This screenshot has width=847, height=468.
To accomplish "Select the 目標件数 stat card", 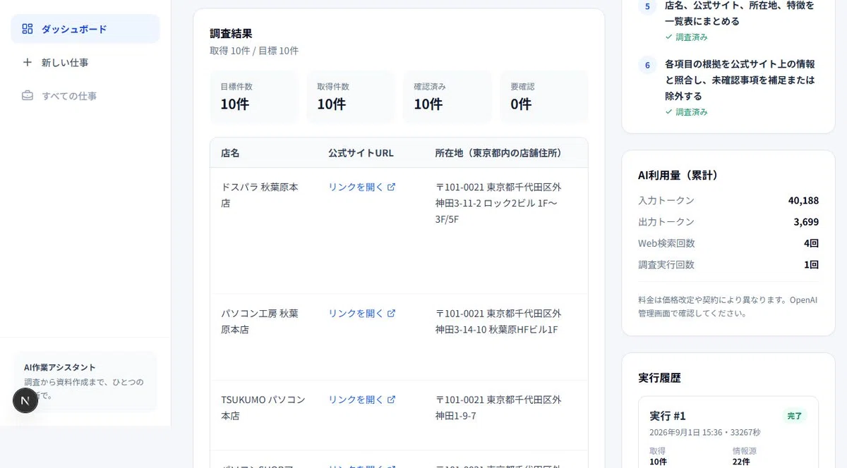I will click(x=254, y=97).
